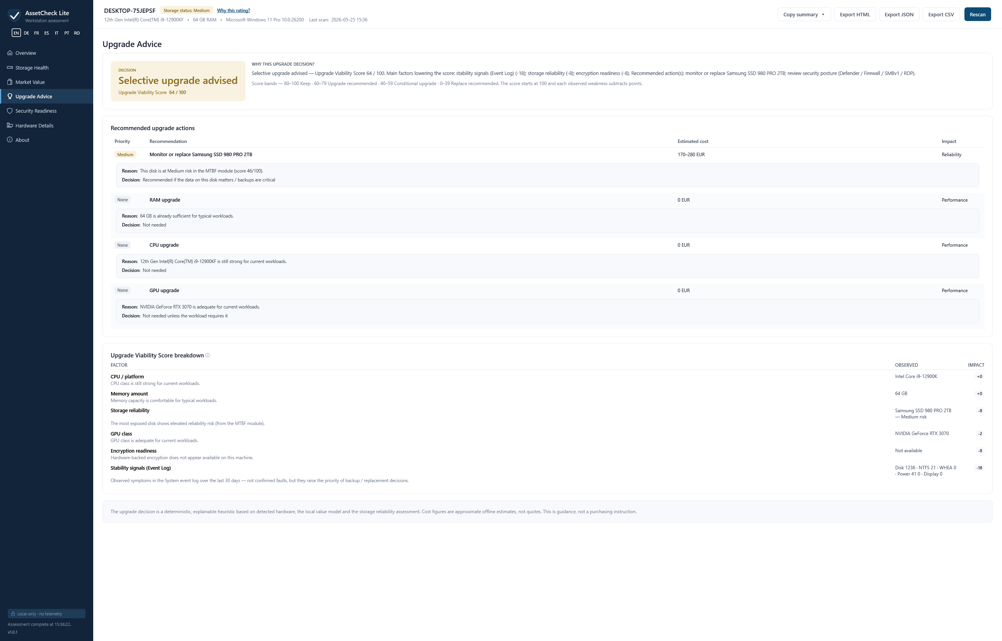Click the Export HTML button
Viewport: 1002px width, 641px height.
855,14
